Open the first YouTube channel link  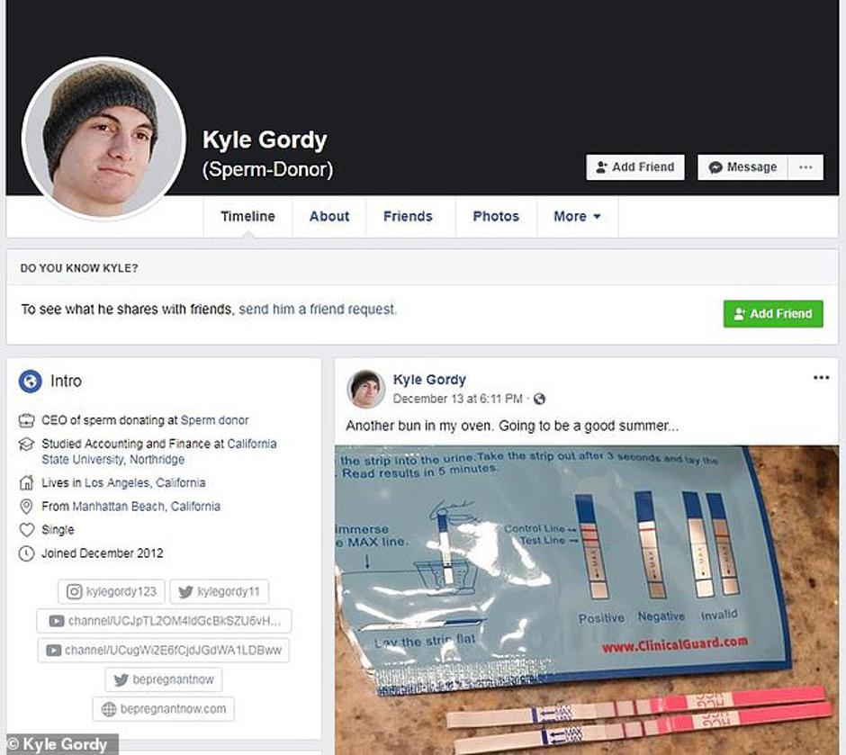click(164, 621)
